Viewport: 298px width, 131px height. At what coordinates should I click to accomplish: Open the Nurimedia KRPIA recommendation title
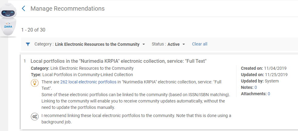coord(119,61)
